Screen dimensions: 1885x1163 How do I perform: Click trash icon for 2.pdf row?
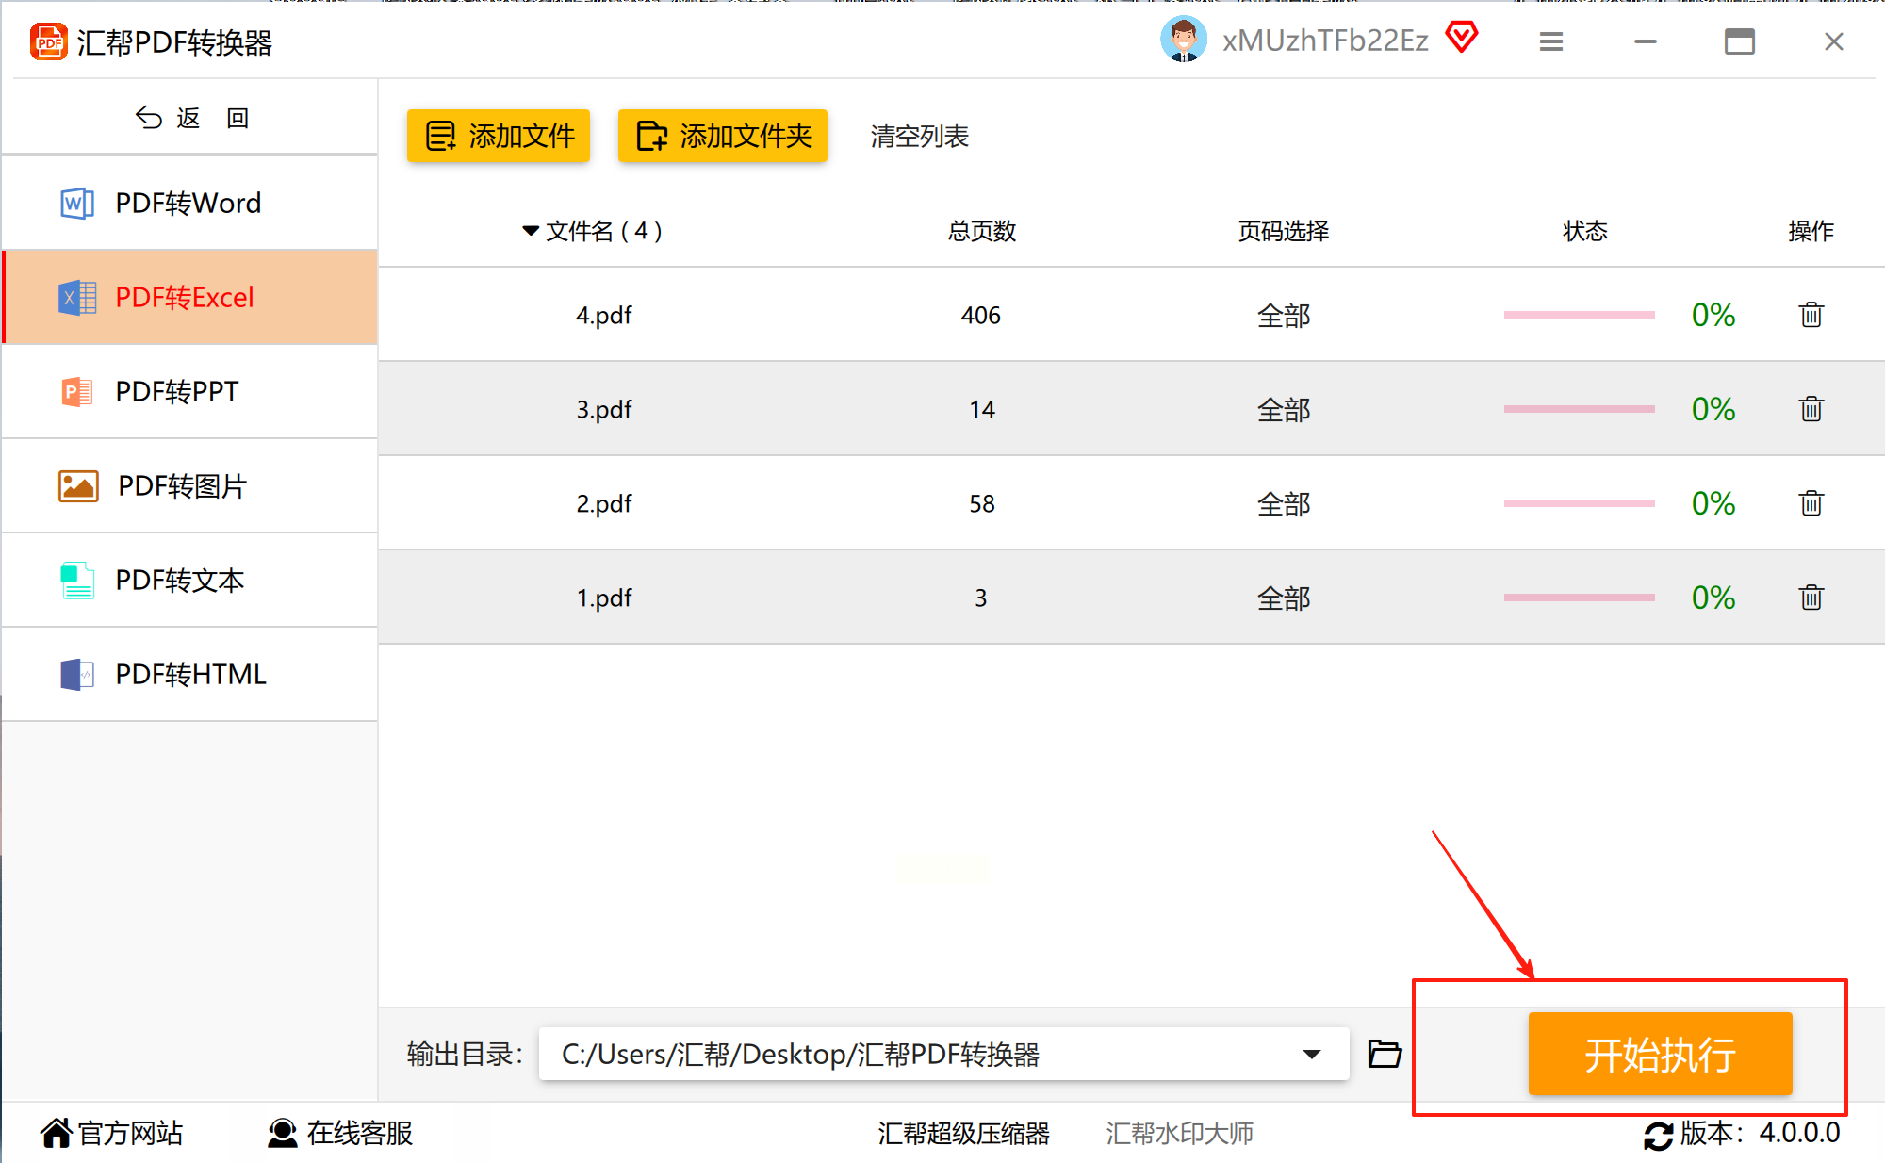click(1811, 503)
